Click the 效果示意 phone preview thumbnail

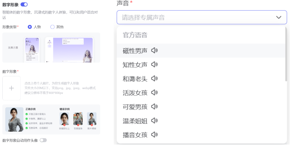[x=32, y=50]
